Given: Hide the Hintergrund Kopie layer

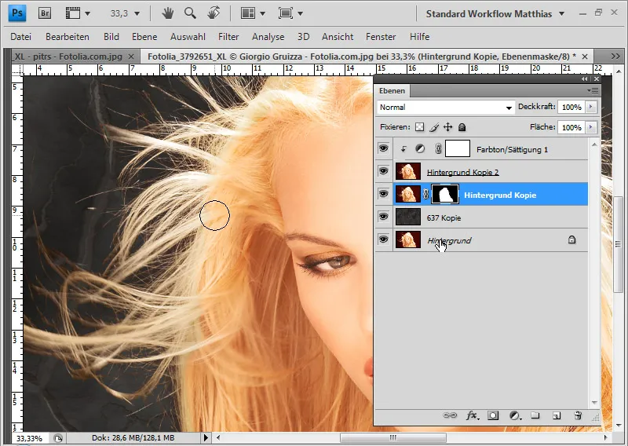Looking at the screenshot, I should coord(383,194).
